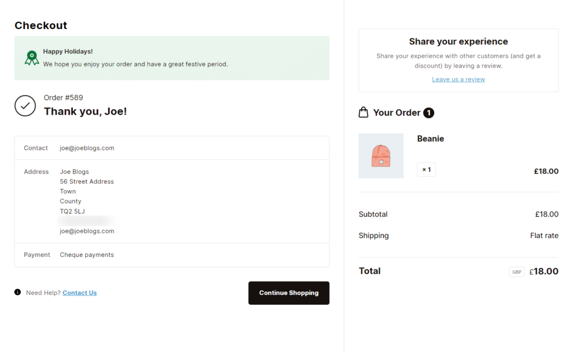Click the item count badge showing 1
The height and width of the screenshot is (353, 573).
[429, 112]
